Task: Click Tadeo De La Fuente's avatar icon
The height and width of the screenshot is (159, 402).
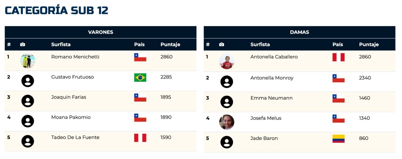Action: tap(28, 141)
